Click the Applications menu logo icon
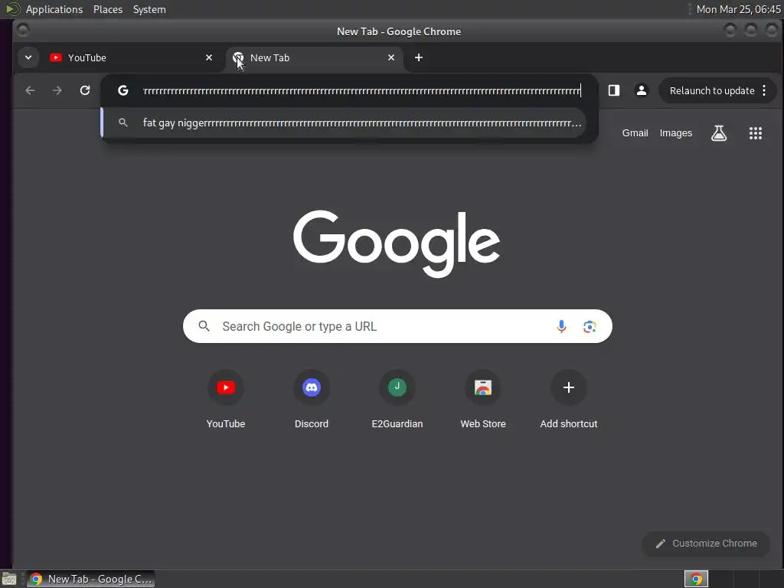The image size is (784, 588). [12, 9]
